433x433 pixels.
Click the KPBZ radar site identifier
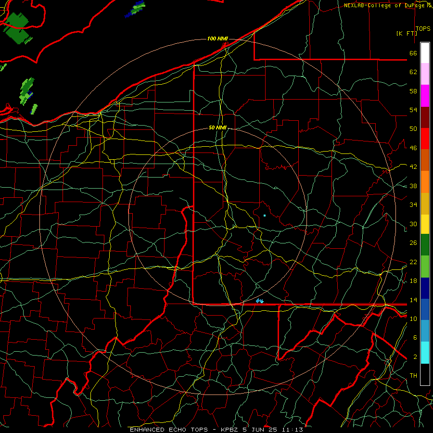[x=230, y=430]
